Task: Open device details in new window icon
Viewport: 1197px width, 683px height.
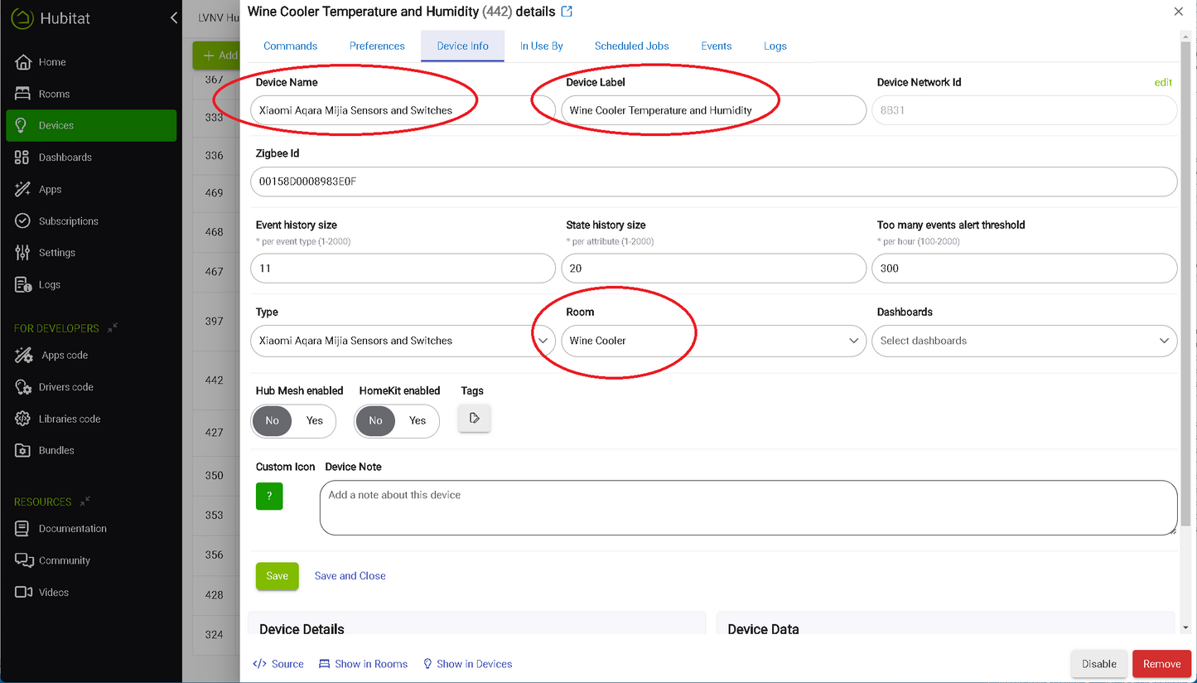Action: point(567,12)
